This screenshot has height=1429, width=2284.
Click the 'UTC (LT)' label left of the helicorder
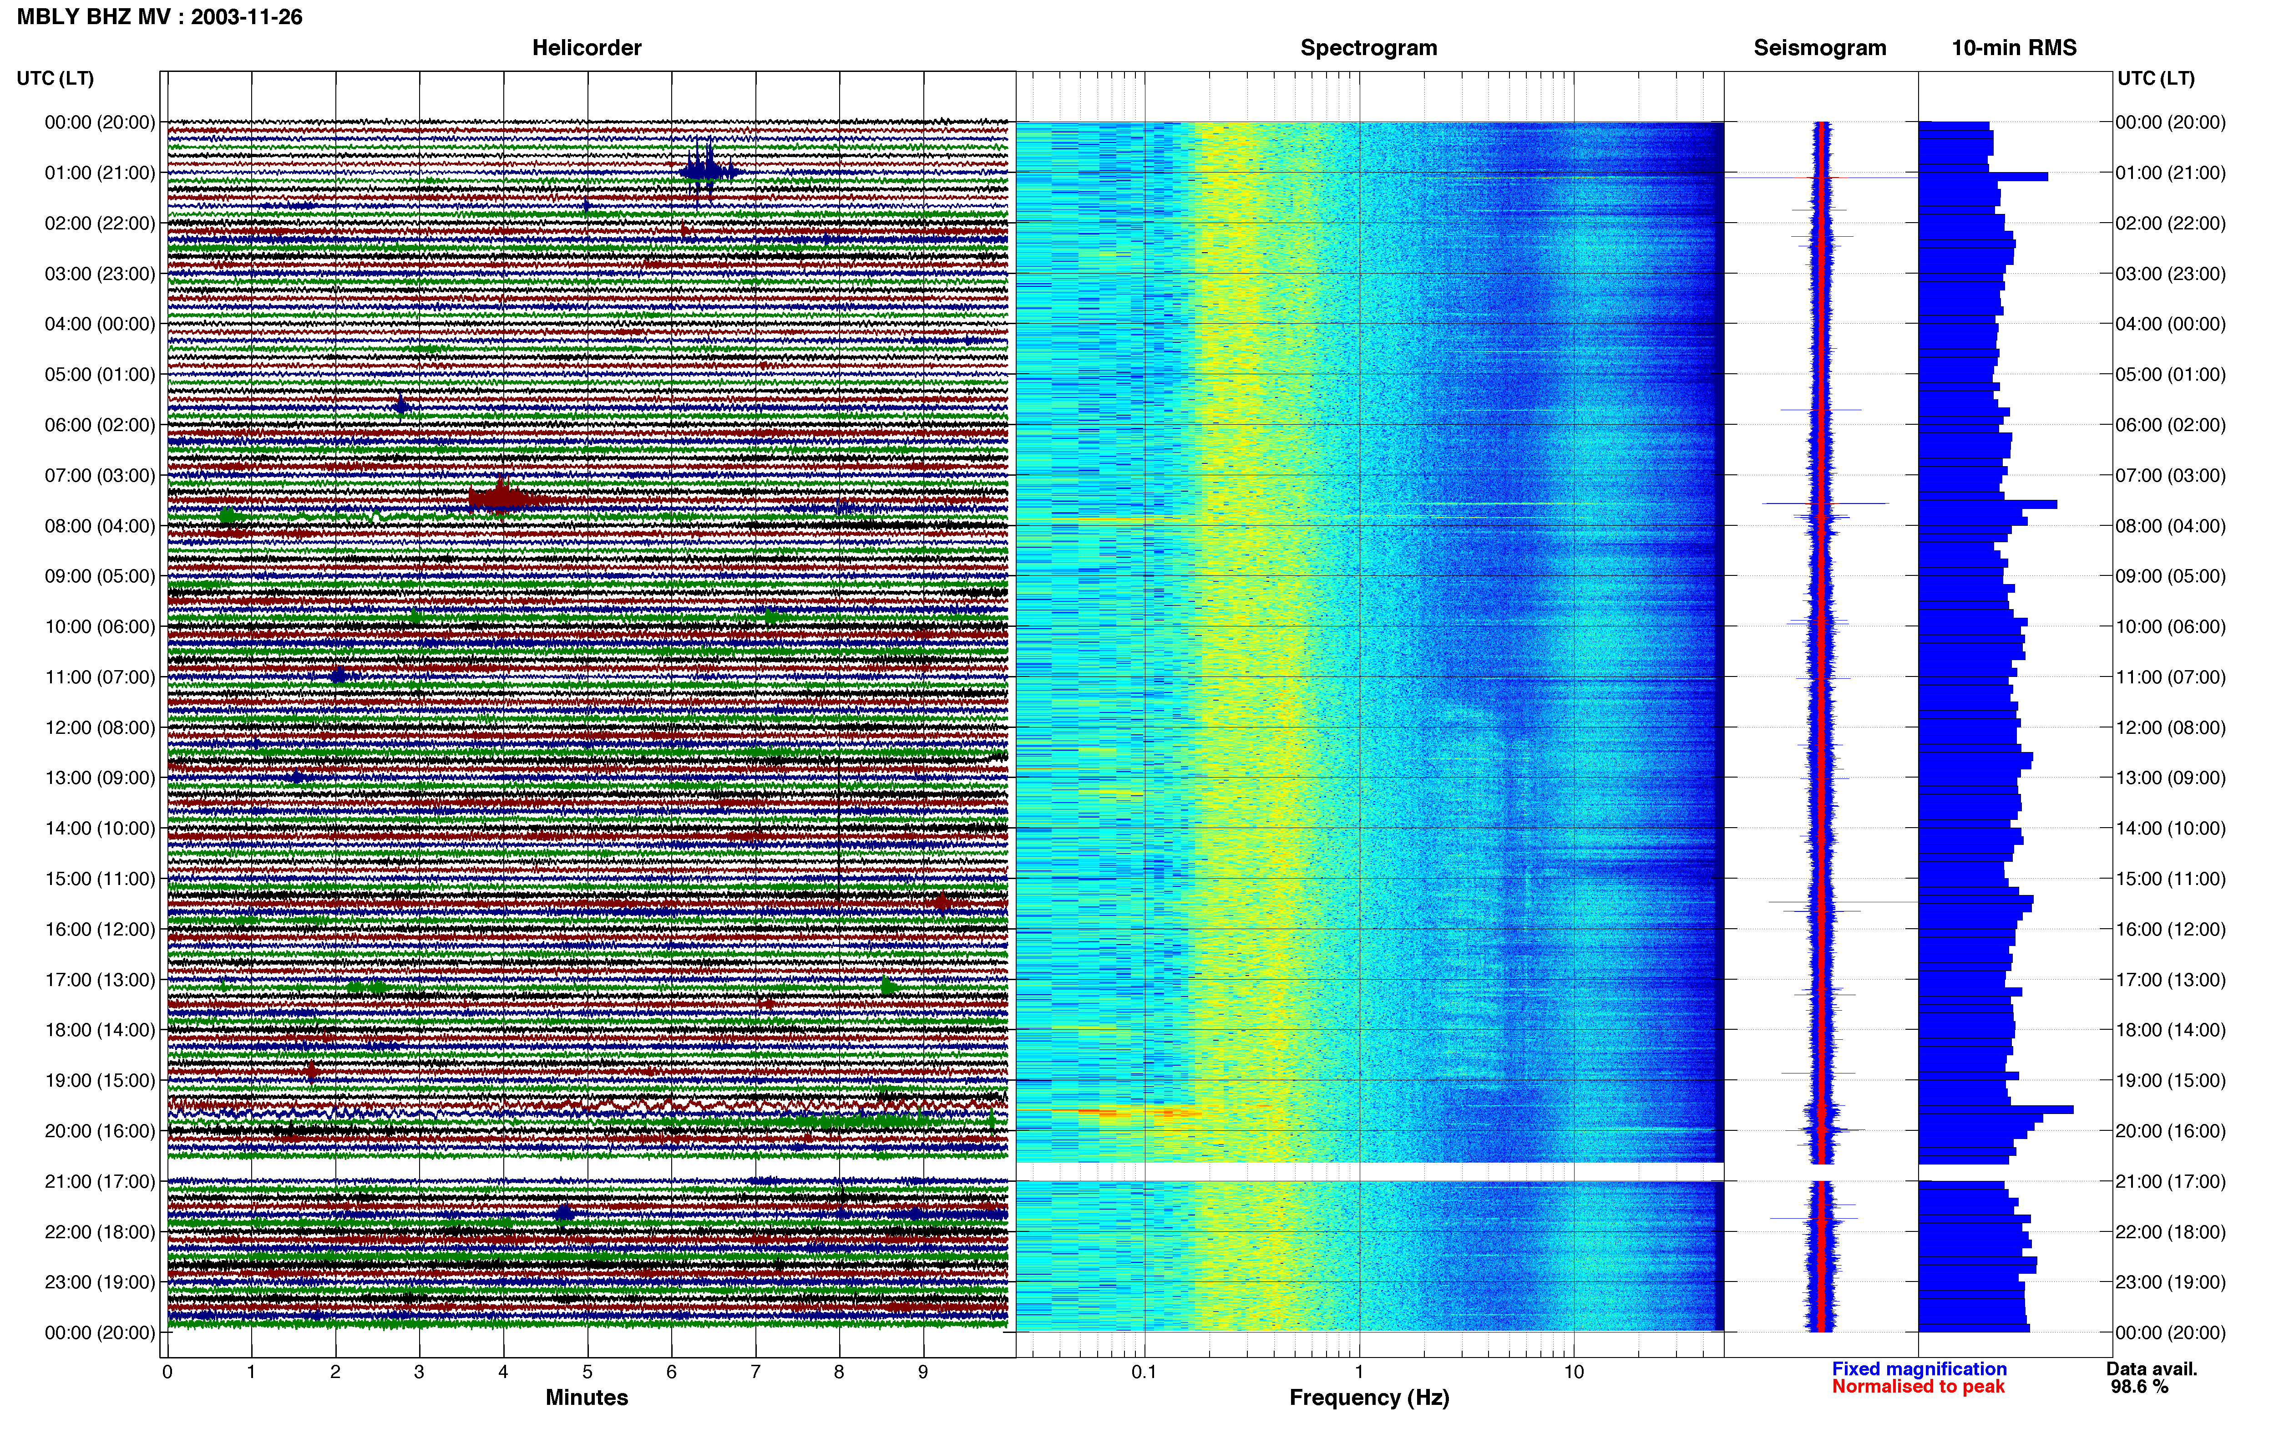[55, 78]
